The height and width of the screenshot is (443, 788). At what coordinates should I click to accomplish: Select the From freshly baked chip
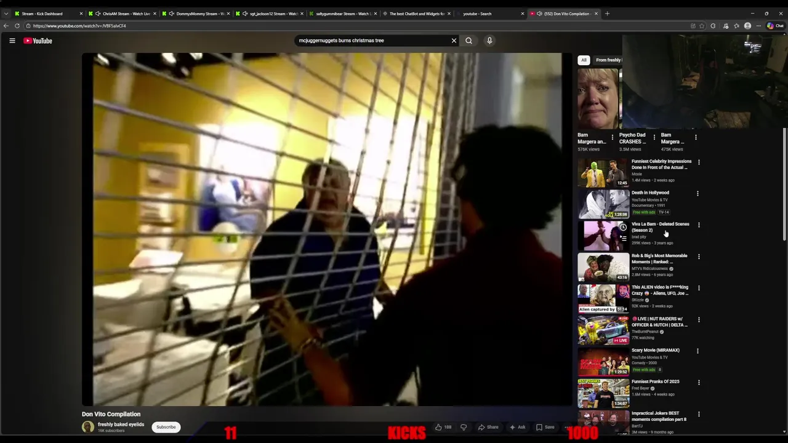coord(608,60)
